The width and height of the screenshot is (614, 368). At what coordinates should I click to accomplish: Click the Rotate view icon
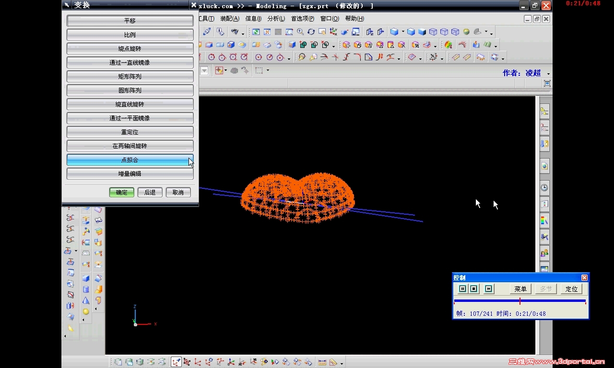click(x=311, y=32)
